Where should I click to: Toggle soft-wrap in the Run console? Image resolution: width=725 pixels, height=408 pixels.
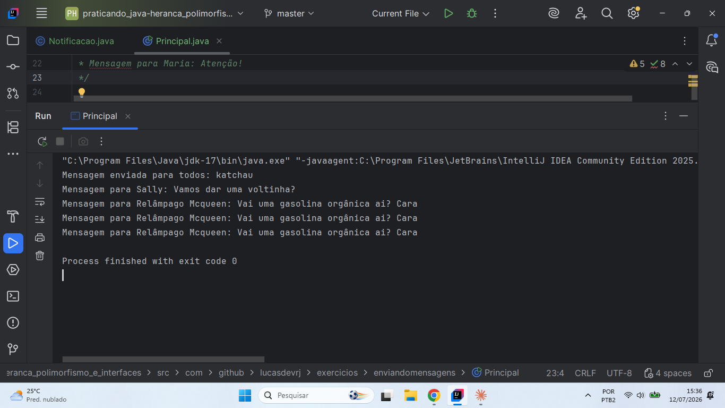pos(40,201)
